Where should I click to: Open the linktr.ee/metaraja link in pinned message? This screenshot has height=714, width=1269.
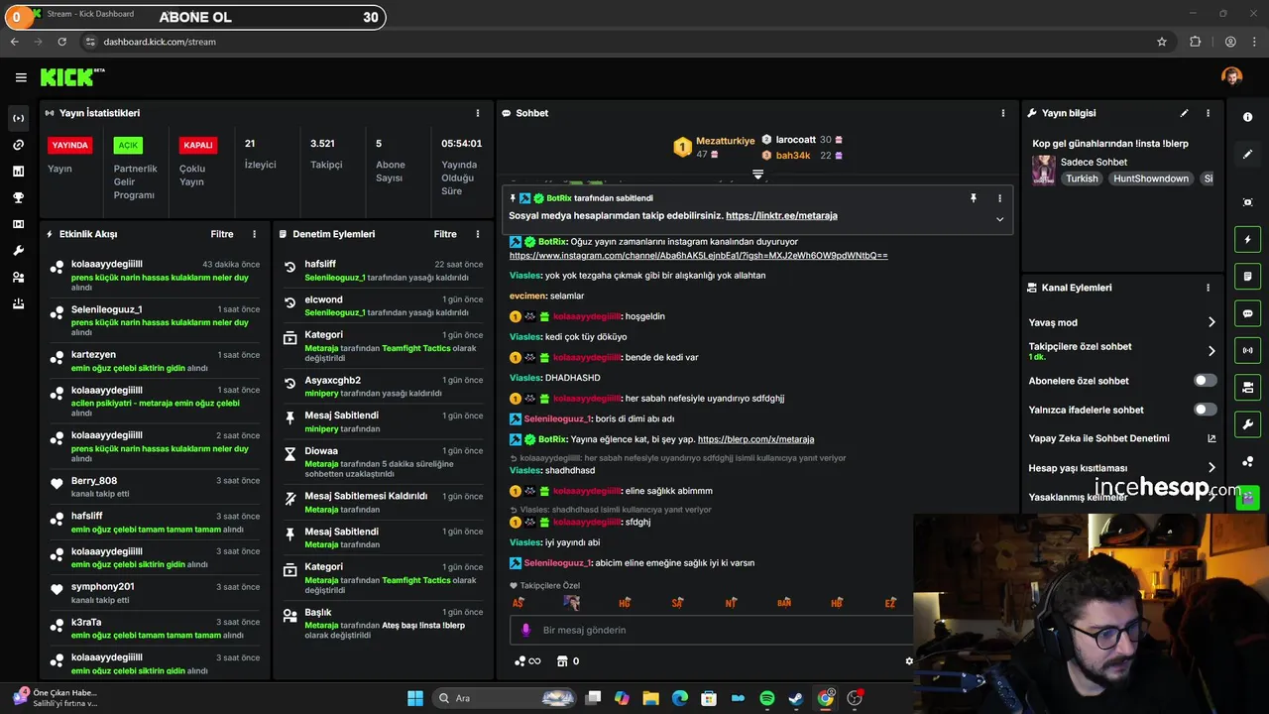[x=781, y=215]
